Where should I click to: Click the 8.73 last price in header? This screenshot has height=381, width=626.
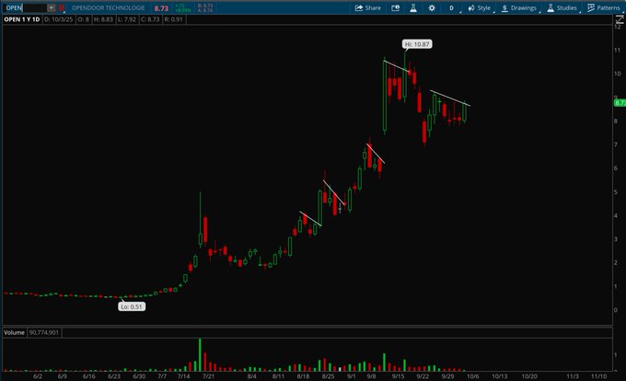pos(161,8)
